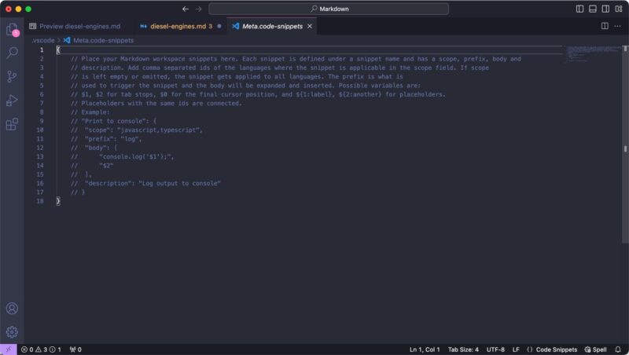Click the "prefix": "log" comment line
The image size is (629, 355).
coord(106,139)
